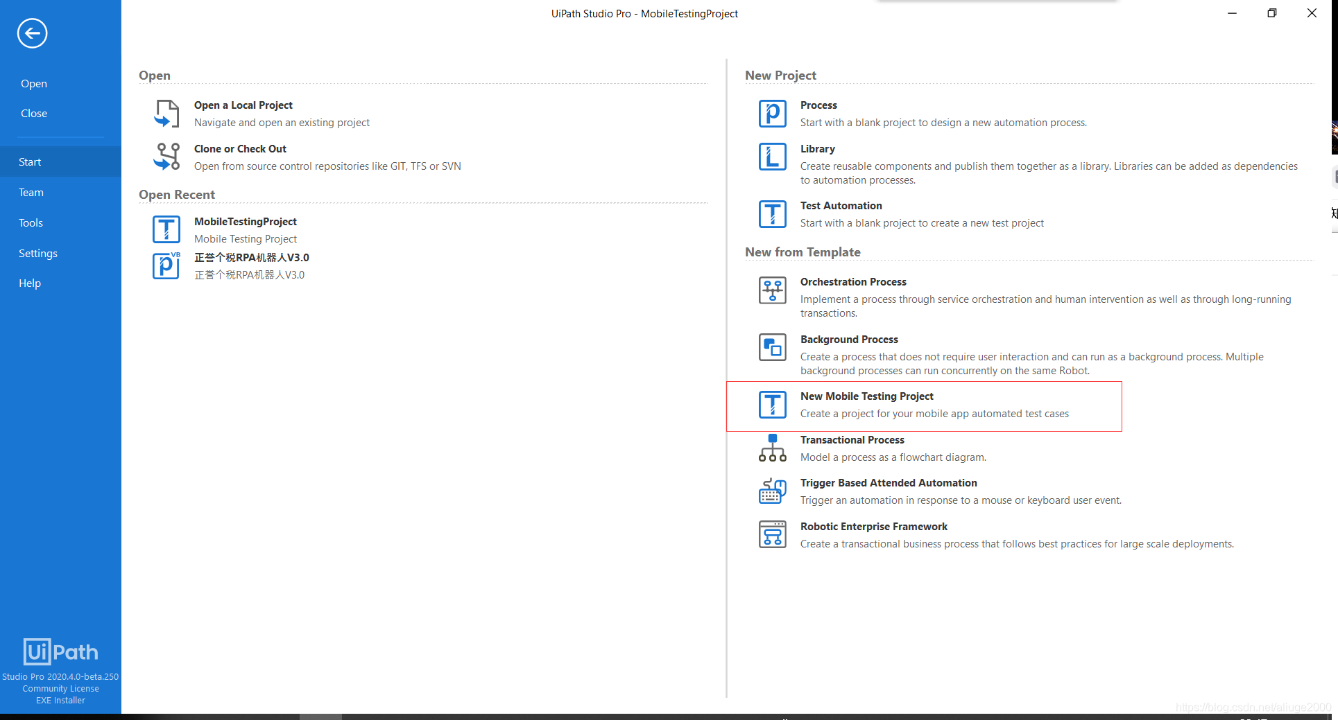This screenshot has width=1338, height=720.
Task: Create a new Process project
Action: [x=818, y=105]
